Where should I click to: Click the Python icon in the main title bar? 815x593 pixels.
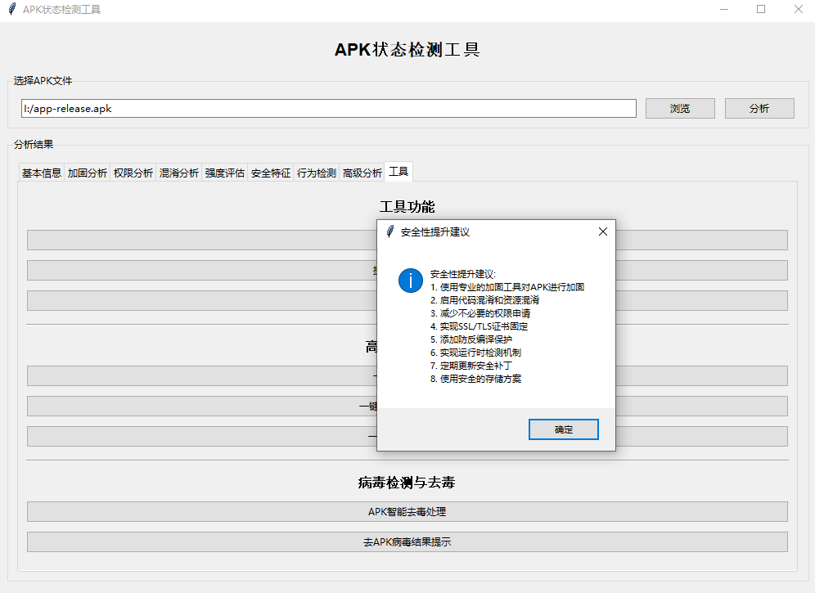point(13,9)
